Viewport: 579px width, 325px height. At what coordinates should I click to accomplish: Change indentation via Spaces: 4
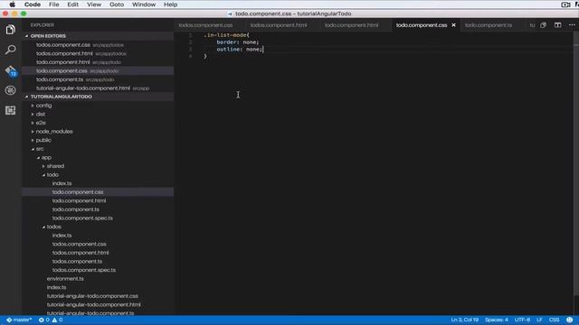pos(497,320)
